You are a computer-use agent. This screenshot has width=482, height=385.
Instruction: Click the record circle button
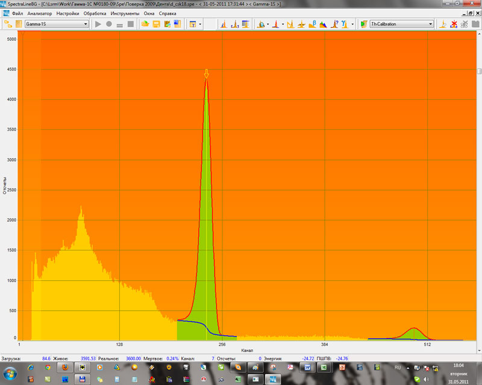109,24
